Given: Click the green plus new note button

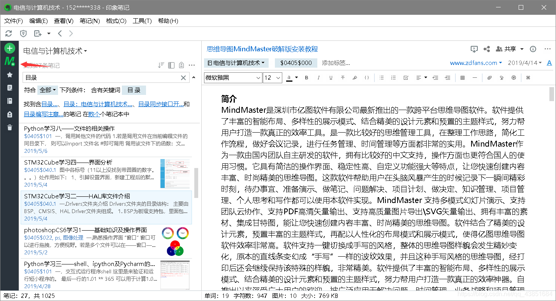Looking at the screenshot, I should click(10, 48).
